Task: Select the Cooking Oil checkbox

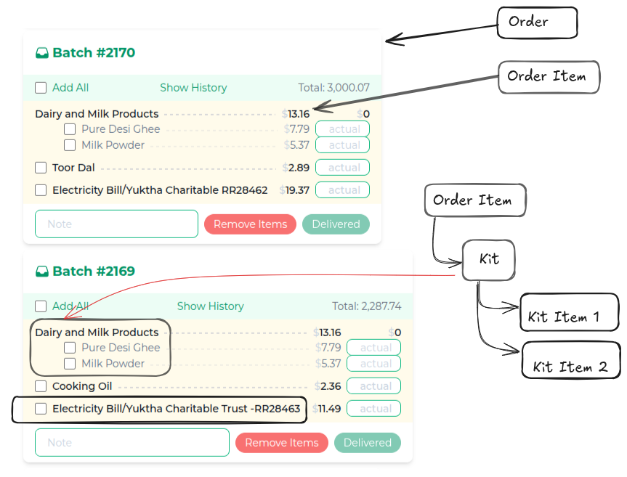Action: point(41,386)
